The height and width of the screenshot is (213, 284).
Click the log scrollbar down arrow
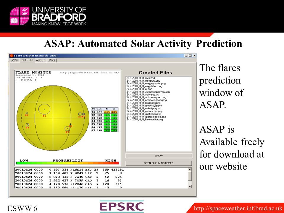[190, 187]
